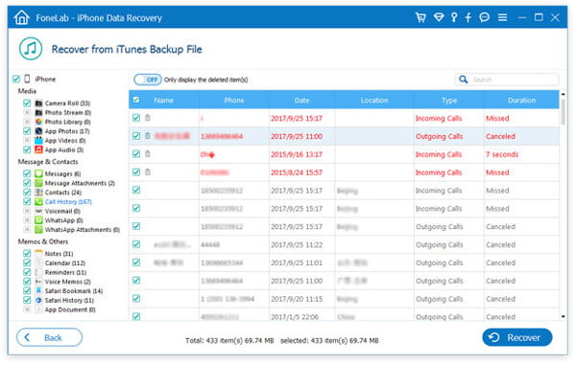Open the hamburger menu icon
The height and width of the screenshot is (365, 576).
(x=502, y=17)
